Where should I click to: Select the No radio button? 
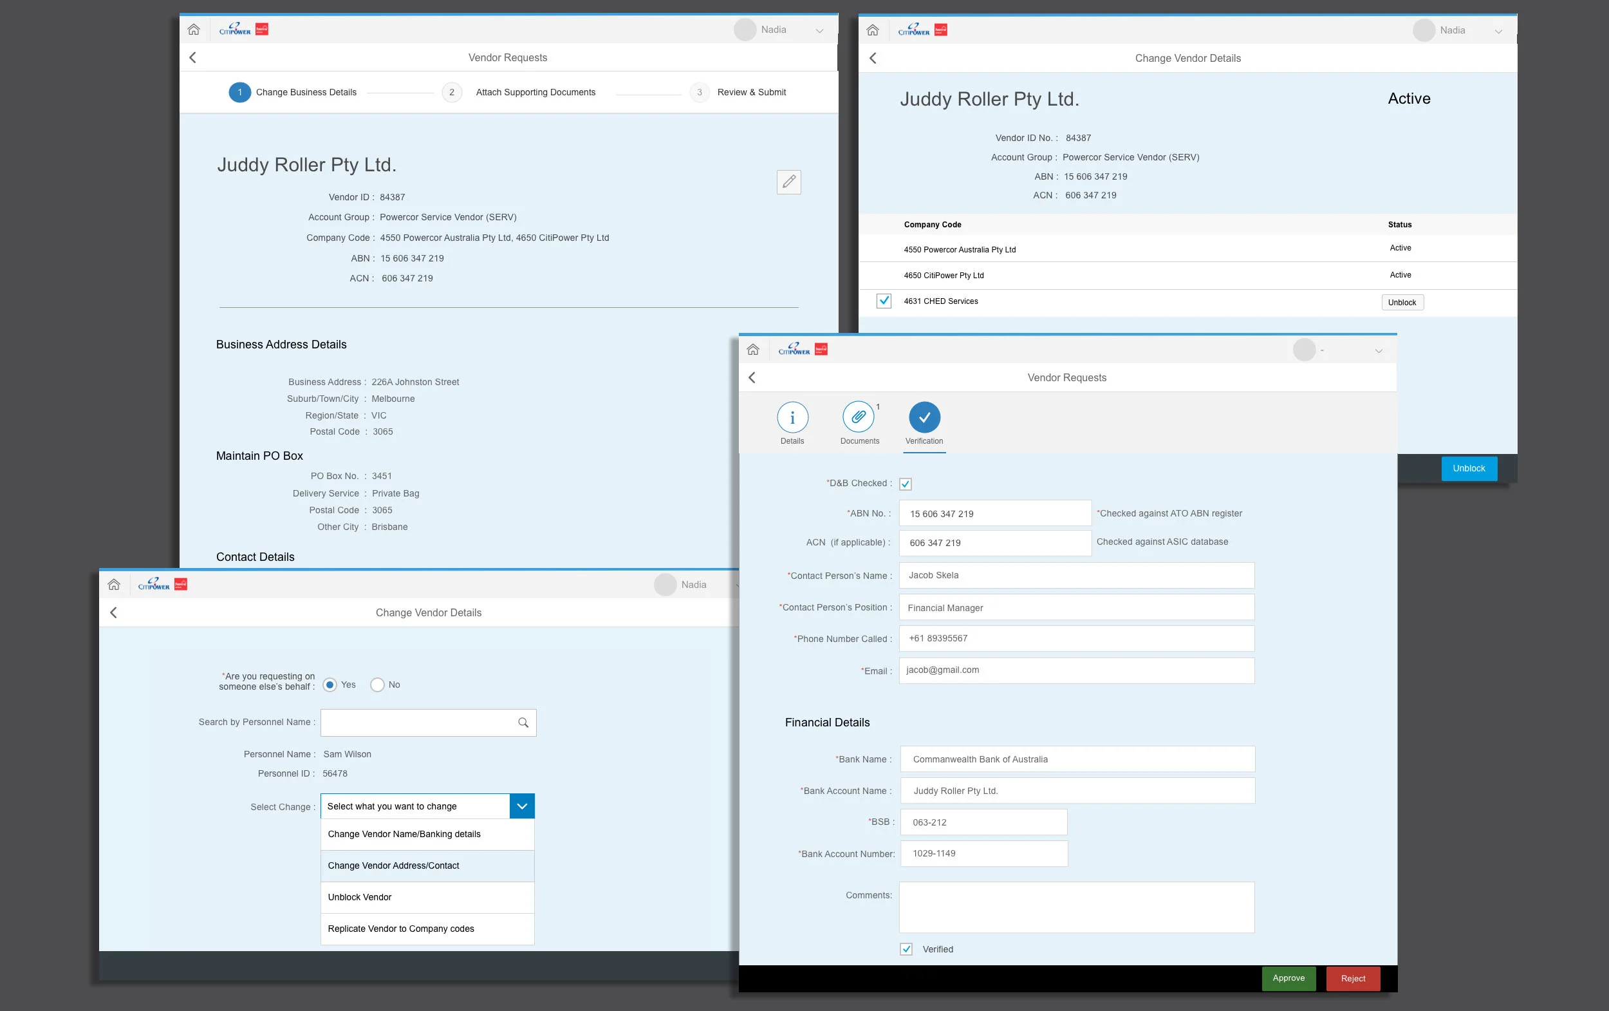click(x=378, y=685)
